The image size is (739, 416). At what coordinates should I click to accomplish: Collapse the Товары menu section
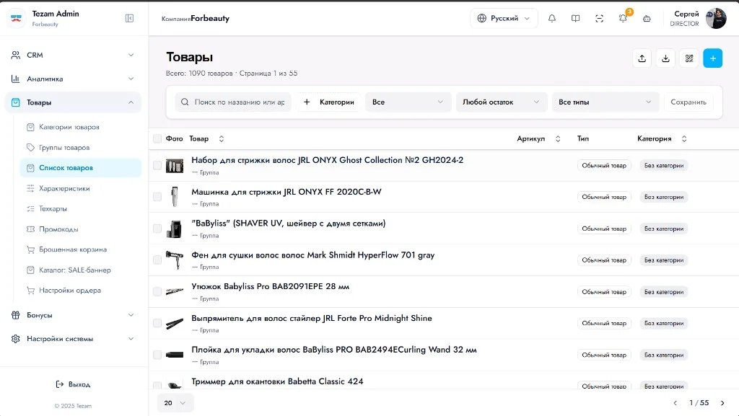[73, 102]
